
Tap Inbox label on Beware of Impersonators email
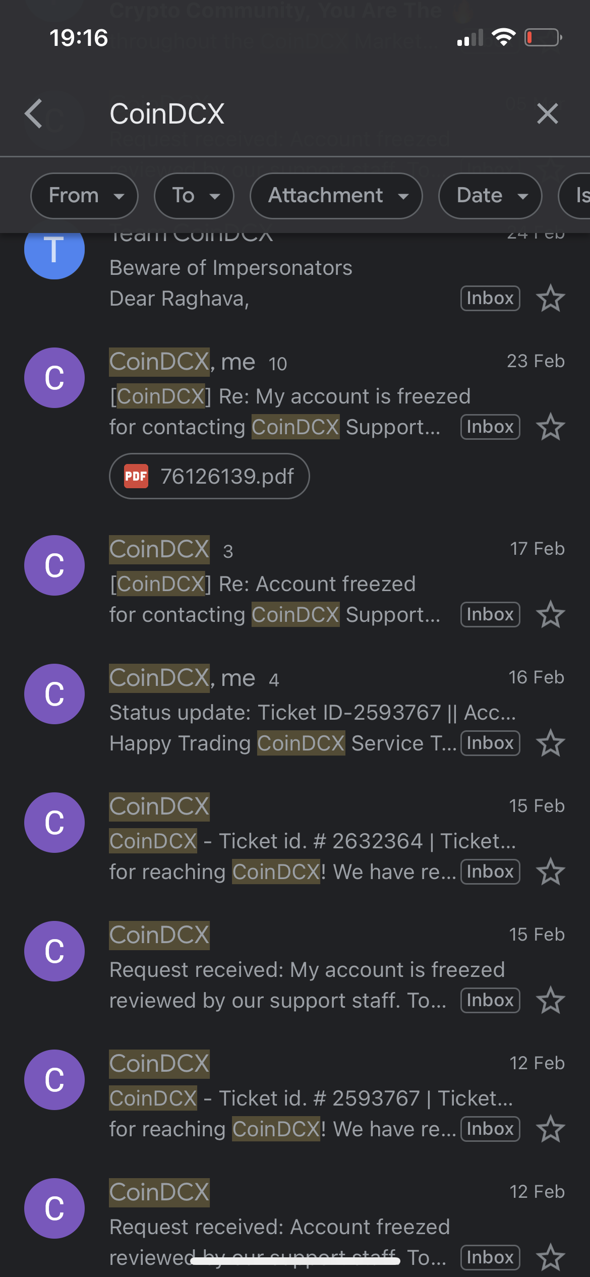pyautogui.click(x=490, y=298)
